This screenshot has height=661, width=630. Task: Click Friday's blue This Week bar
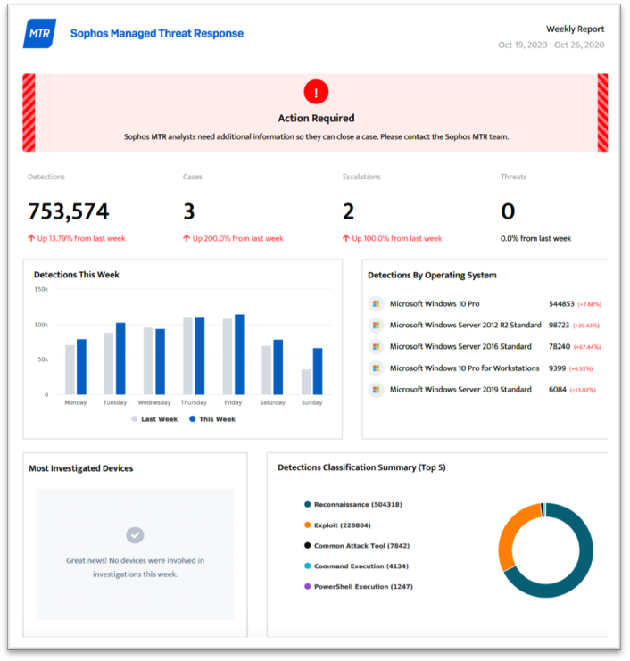[x=239, y=354]
